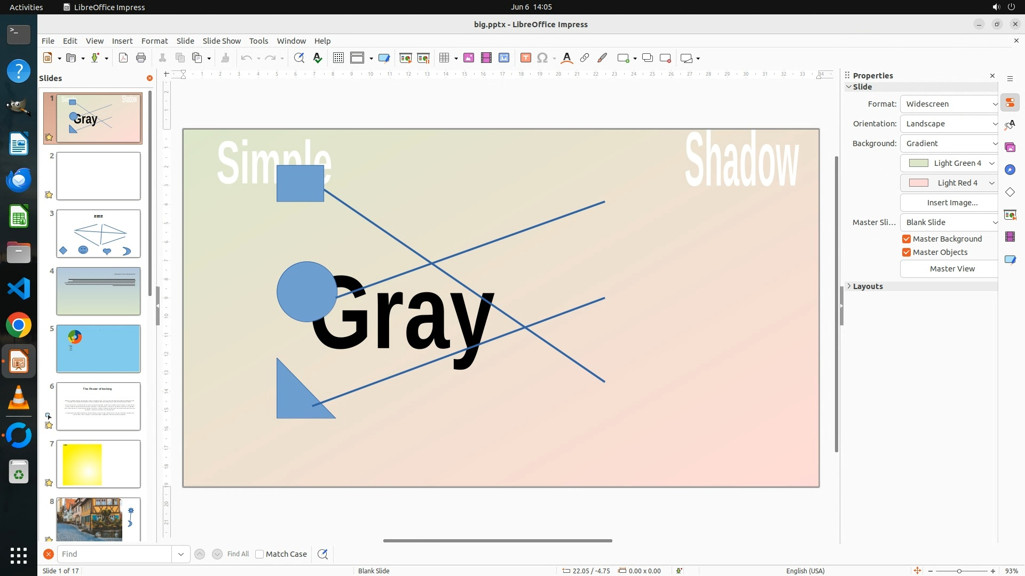Toggle the Display Grid icon

pyautogui.click(x=338, y=58)
